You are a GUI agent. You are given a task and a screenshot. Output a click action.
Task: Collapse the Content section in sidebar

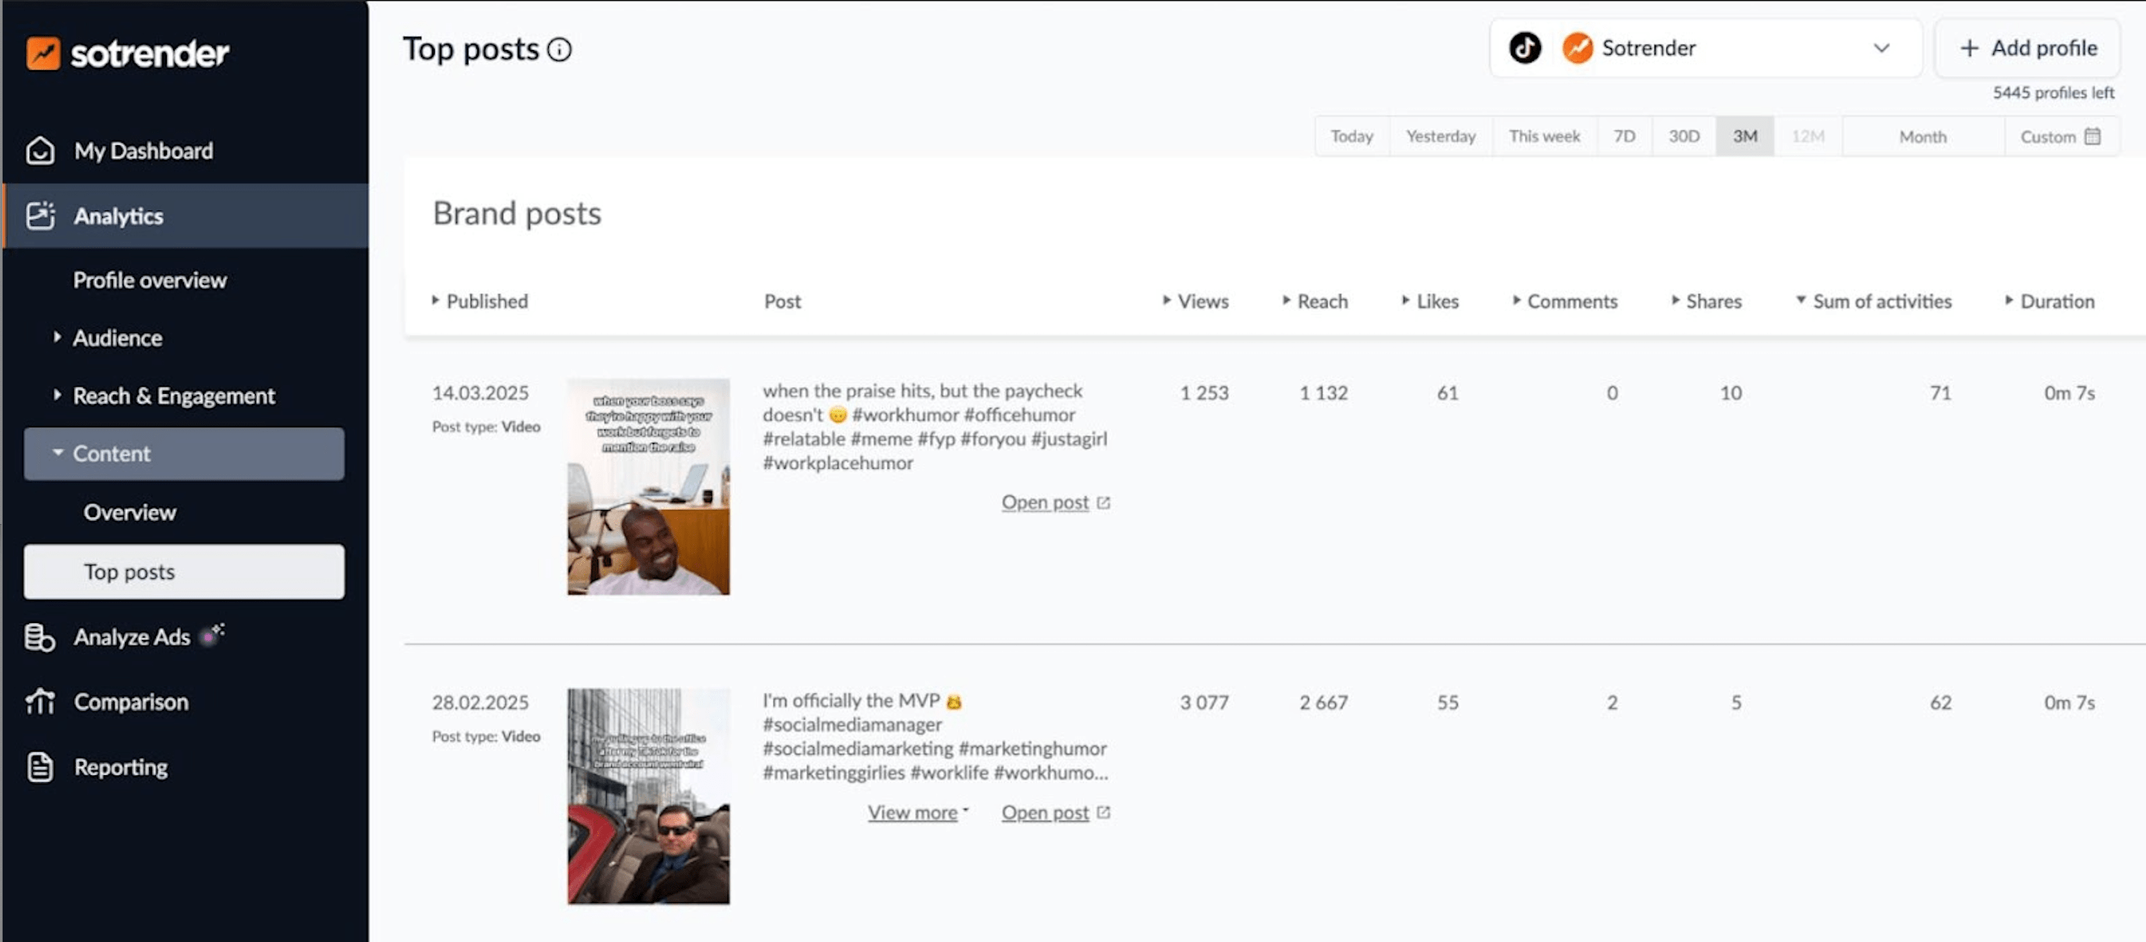click(58, 453)
